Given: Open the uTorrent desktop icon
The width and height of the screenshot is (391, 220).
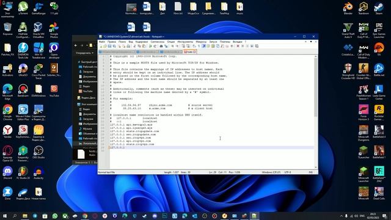Looking at the screenshot, I should click(x=23, y=8).
